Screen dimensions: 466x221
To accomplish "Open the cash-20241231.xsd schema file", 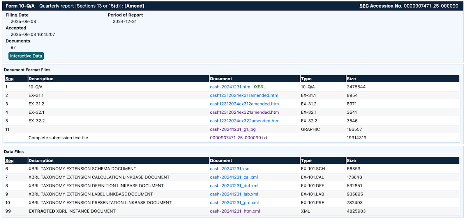I will coord(230,169).
